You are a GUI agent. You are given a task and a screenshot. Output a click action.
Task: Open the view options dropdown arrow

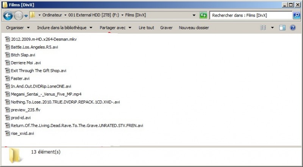[x=272, y=28]
